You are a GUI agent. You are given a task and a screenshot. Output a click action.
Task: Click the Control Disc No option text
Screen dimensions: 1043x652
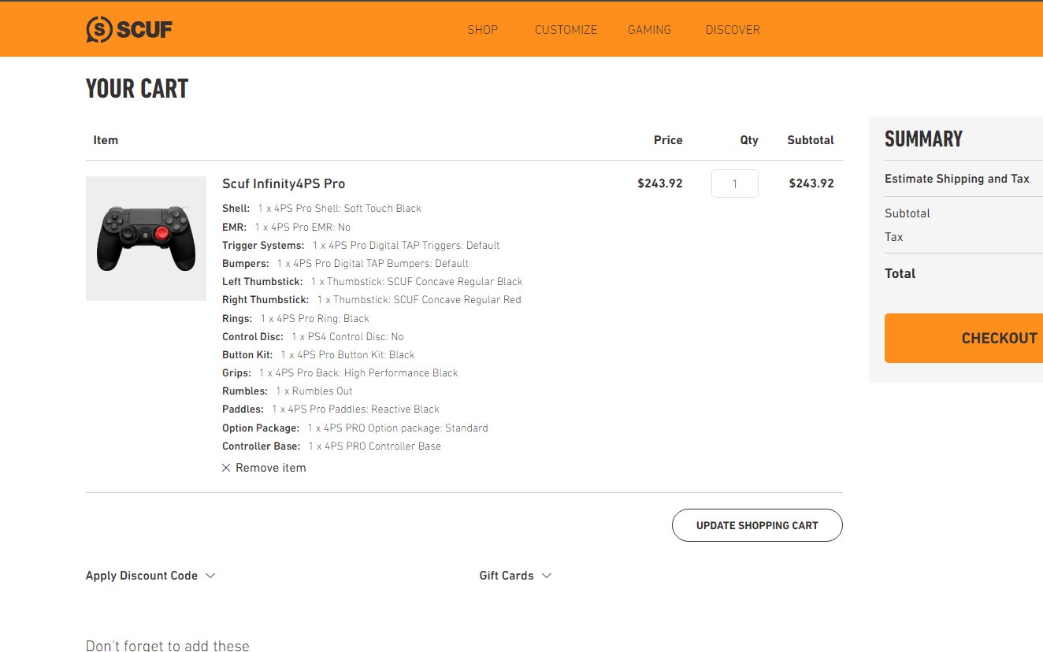347,337
